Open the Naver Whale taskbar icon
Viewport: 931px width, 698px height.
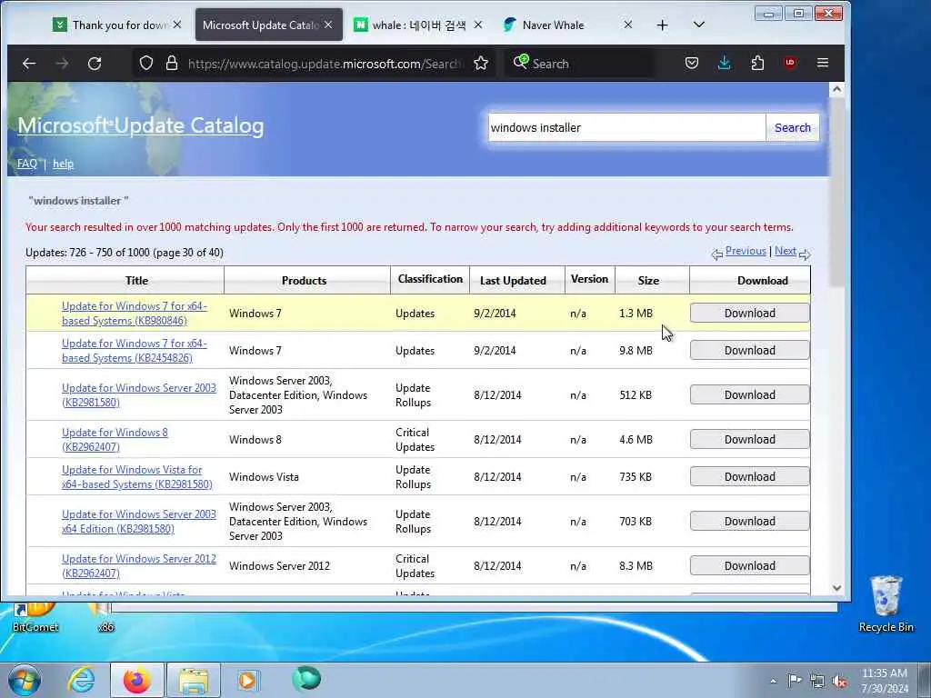[x=306, y=679]
